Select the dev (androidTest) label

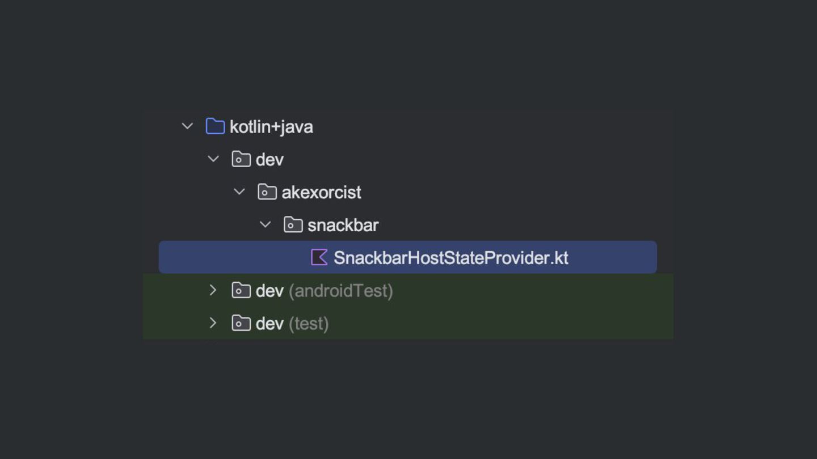pos(324,291)
